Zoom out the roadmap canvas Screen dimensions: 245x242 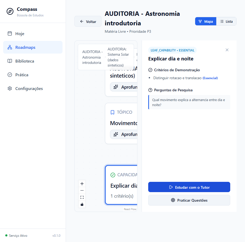(82, 191)
